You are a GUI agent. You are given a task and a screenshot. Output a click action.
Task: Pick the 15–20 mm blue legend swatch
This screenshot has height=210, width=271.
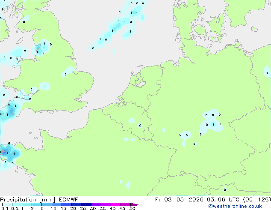point(66,204)
